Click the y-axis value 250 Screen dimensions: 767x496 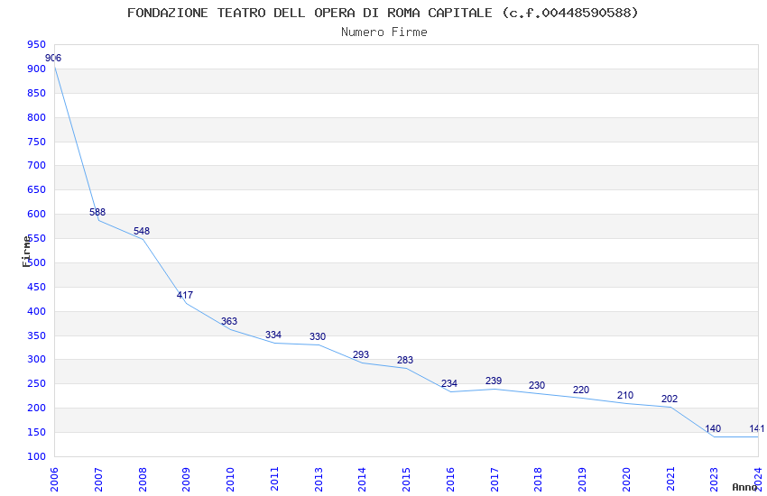click(37, 384)
